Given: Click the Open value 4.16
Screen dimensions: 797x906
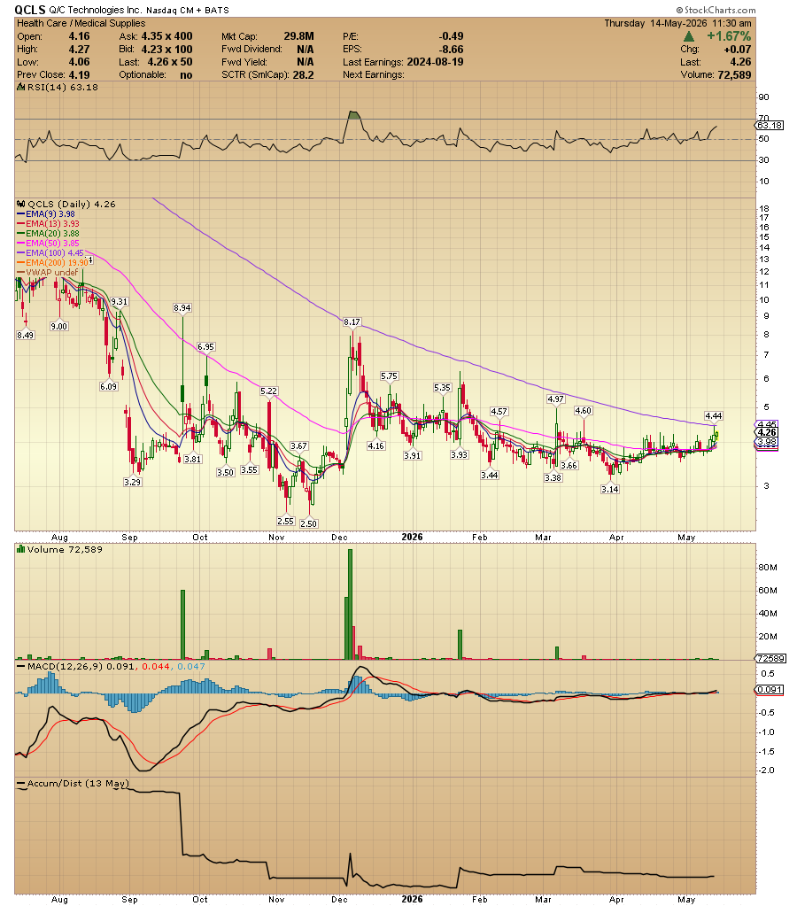Looking at the screenshot, I should [79, 36].
